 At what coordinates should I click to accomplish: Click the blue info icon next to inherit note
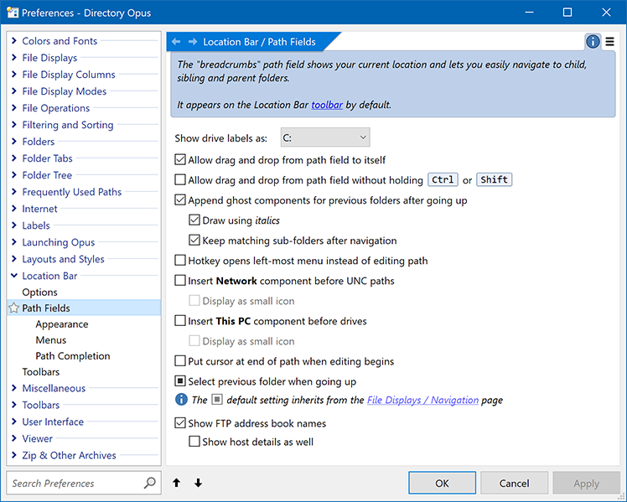(181, 399)
